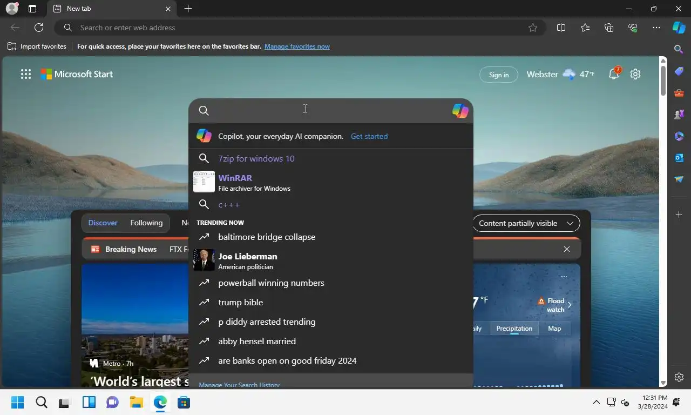Open the tab actions menu icon
The height and width of the screenshot is (415, 691).
[x=32, y=9]
